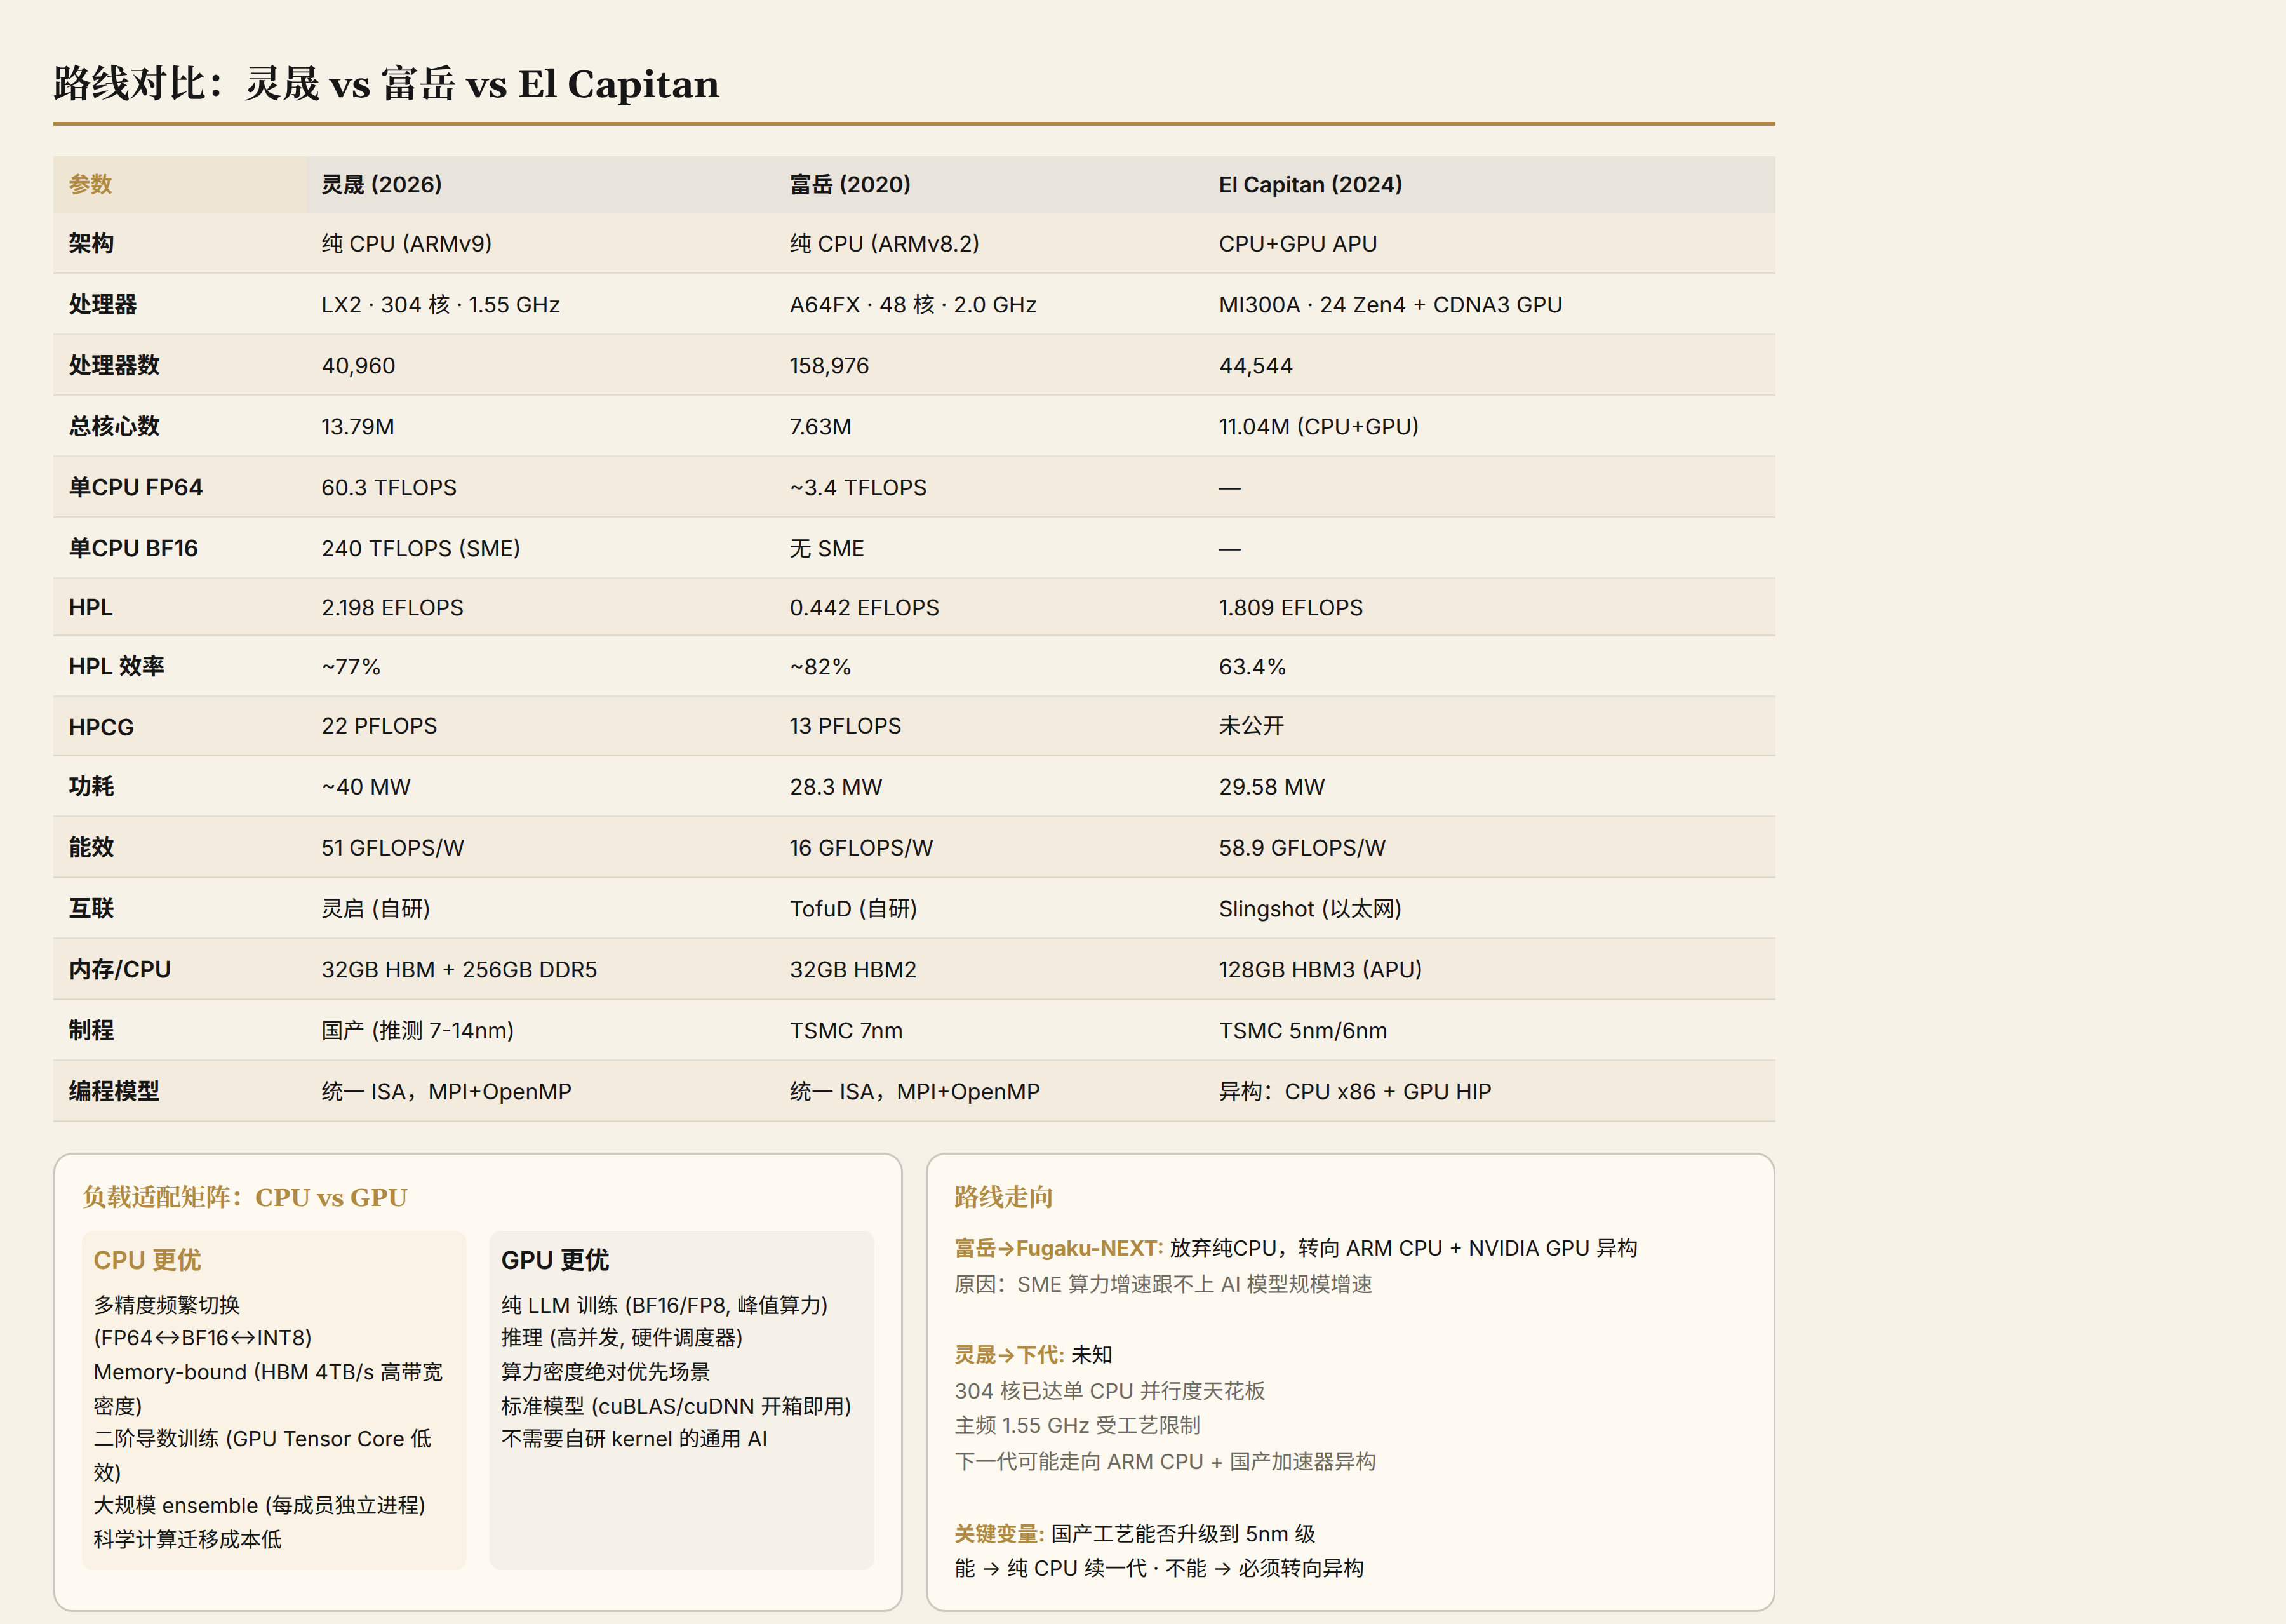This screenshot has height=1624, width=2286.
Task: Click the line 科学计算迁移成本低
Action: tap(188, 1540)
